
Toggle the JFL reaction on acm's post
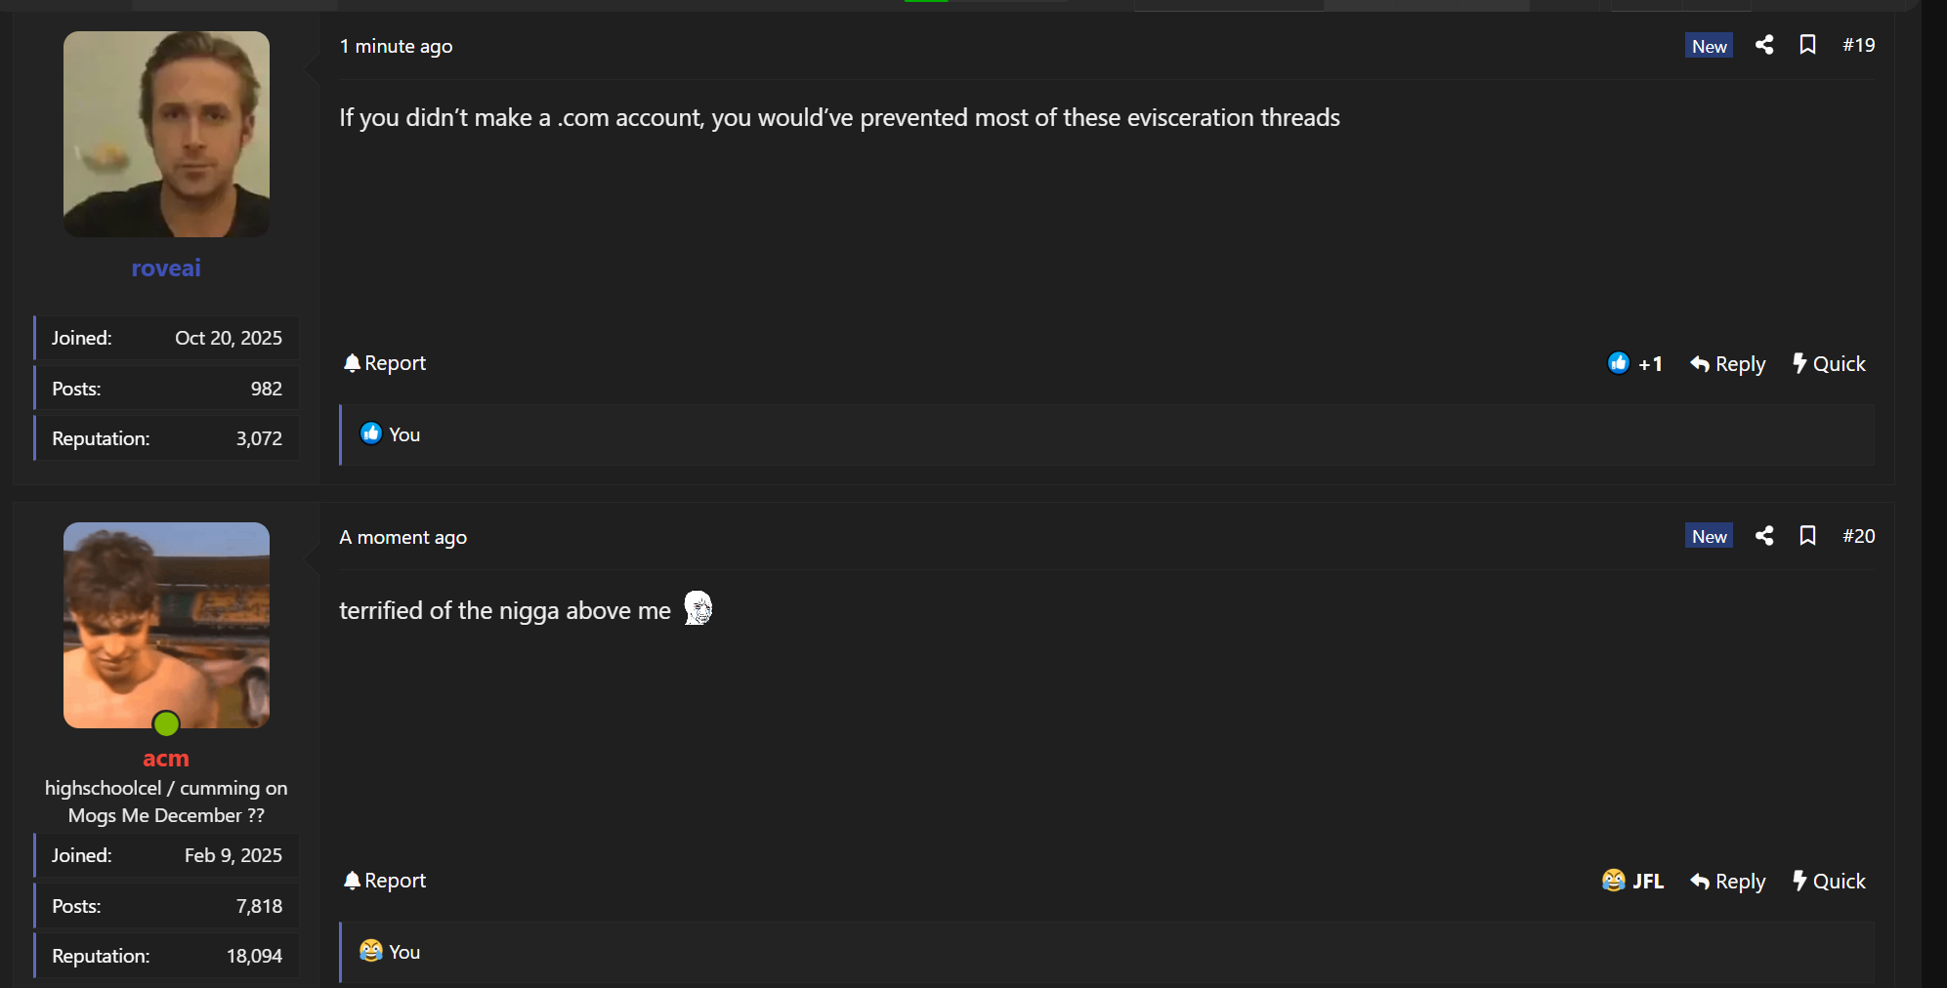(1632, 882)
